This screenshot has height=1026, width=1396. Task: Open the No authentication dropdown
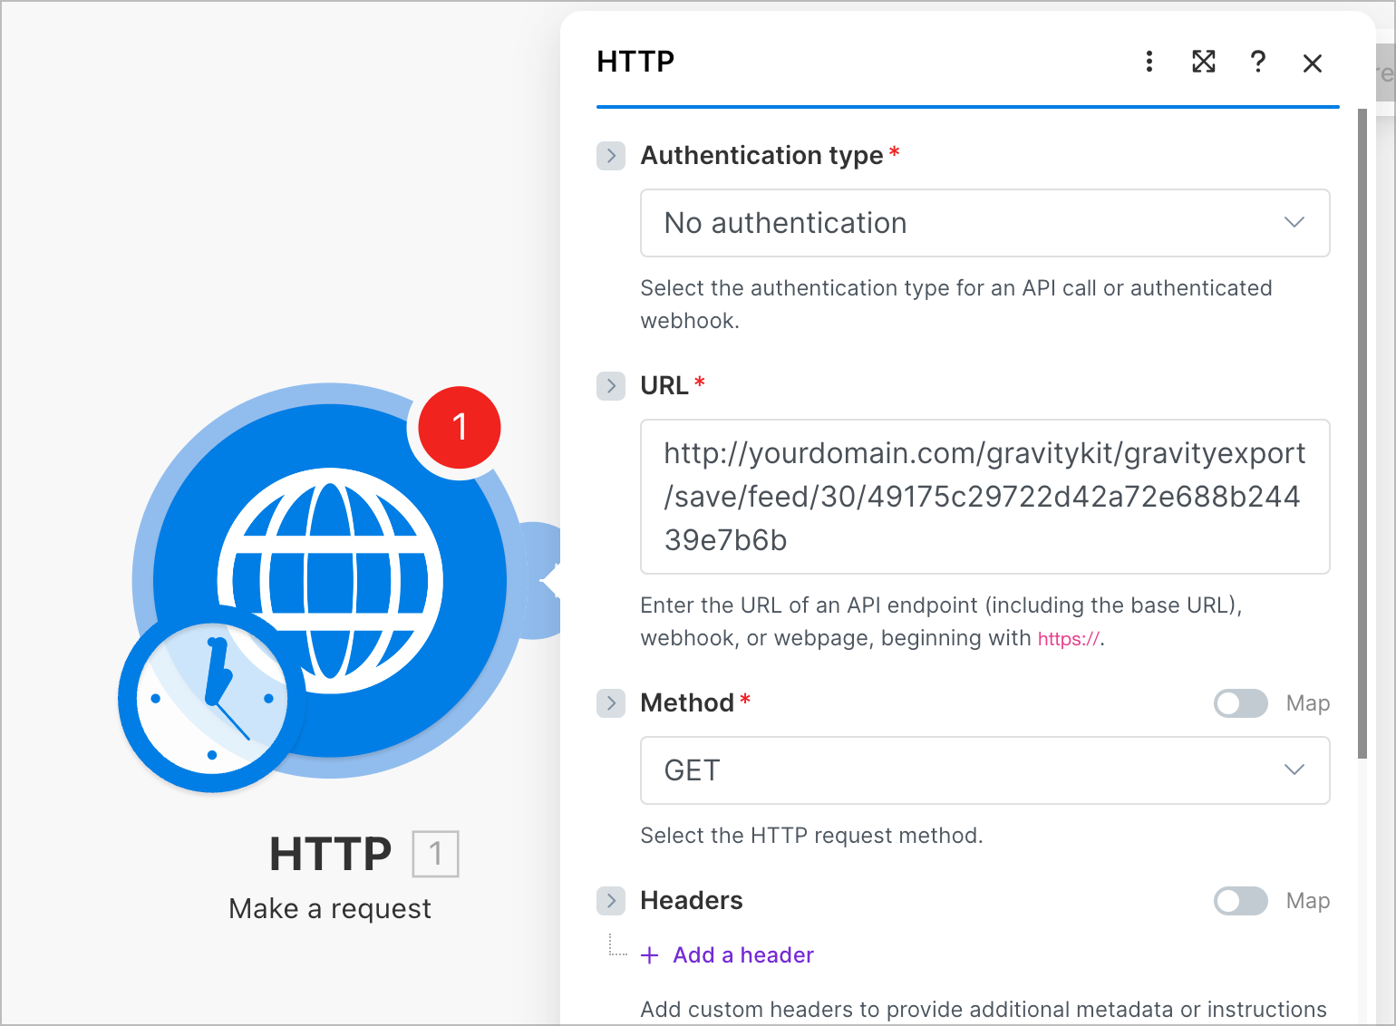984,223
